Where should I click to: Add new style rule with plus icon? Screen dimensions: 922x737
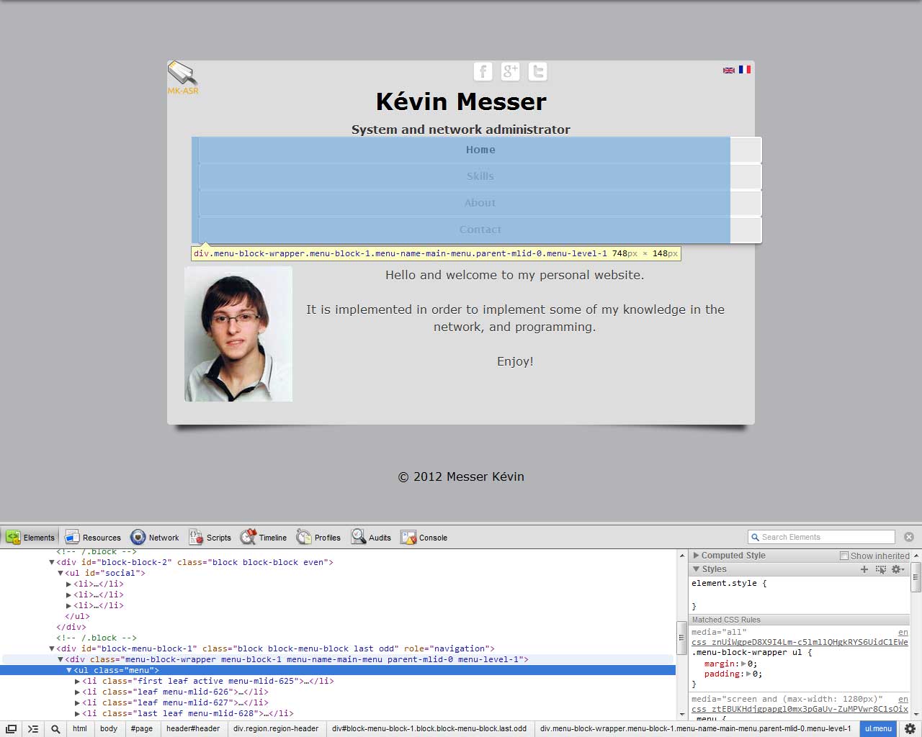[x=864, y=569]
